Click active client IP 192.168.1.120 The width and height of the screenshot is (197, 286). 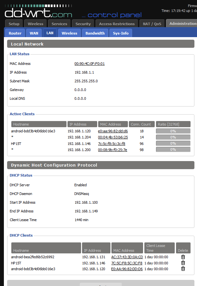[79, 131]
